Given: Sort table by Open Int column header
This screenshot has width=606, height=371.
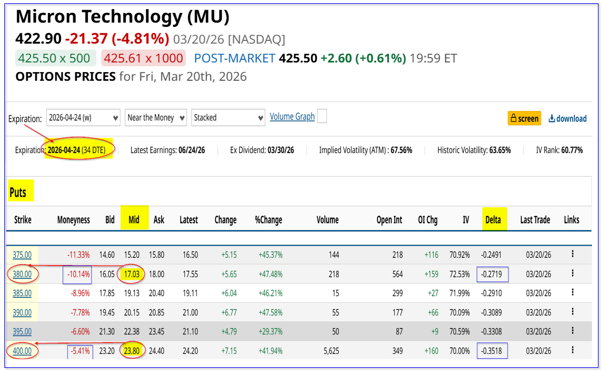Looking at the screenshot, I should coord(389,220).
